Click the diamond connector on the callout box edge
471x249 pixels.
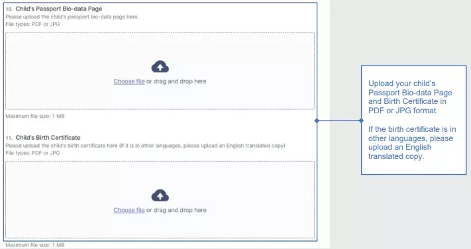tap(361, 121)
